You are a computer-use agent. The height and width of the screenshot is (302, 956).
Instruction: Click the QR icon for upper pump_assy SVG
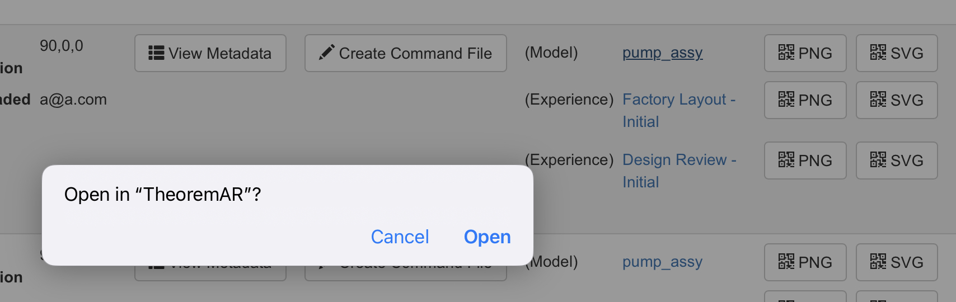tap(878, 53)
